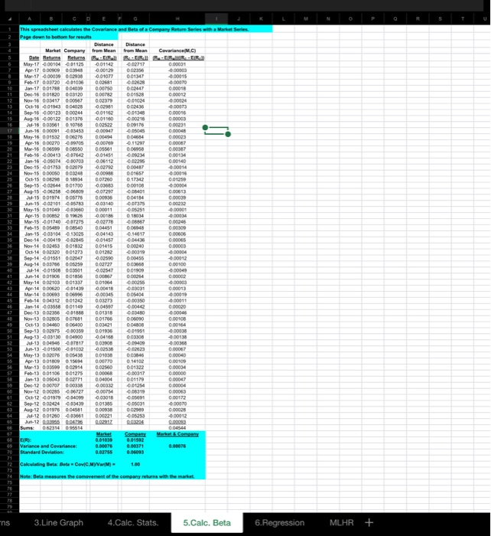
Task: Click the Beta result value '1.00'
Action: 135,464
